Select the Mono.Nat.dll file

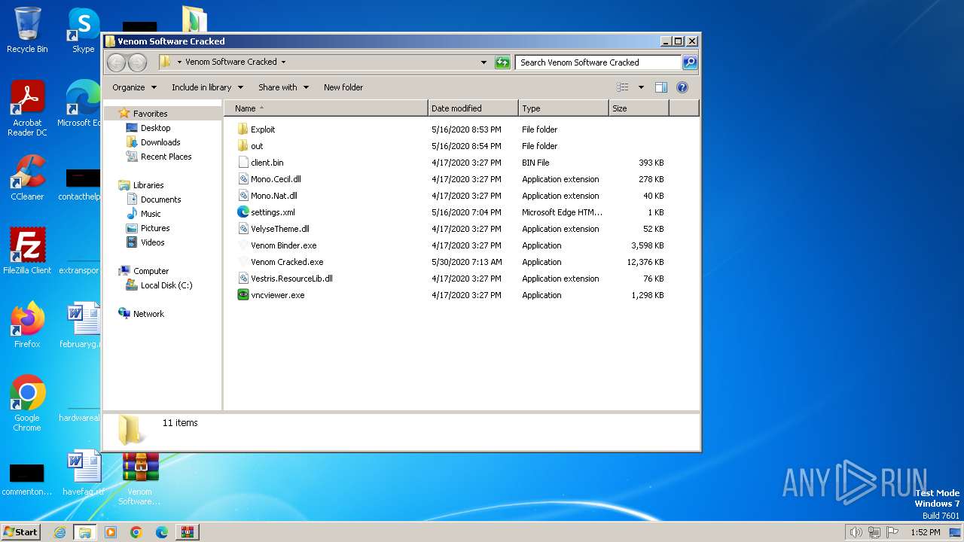(273, 196)
